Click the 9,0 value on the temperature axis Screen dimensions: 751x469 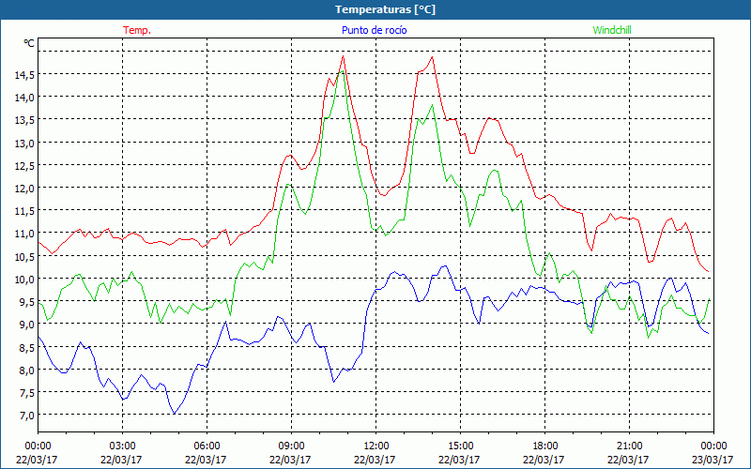(26, 324)
